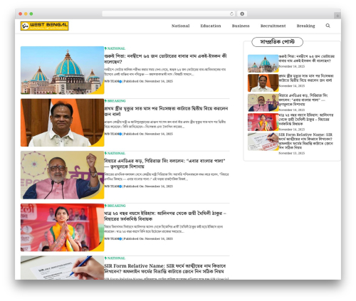Open a new browser tab with plus button

coord(337,16)
